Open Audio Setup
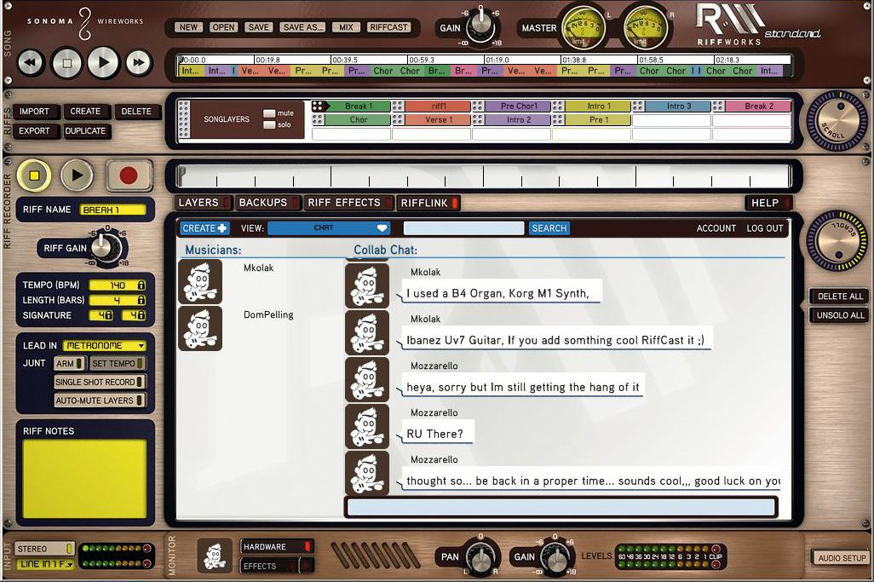874x582 pixels. (842, 557)
